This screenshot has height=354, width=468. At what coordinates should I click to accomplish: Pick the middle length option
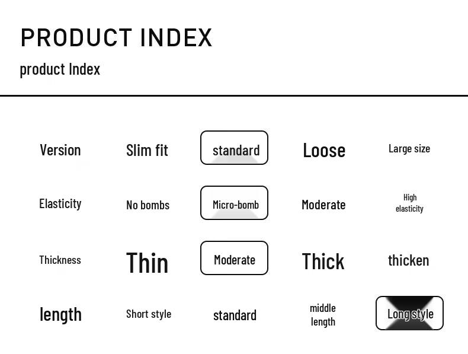[323, 315]
